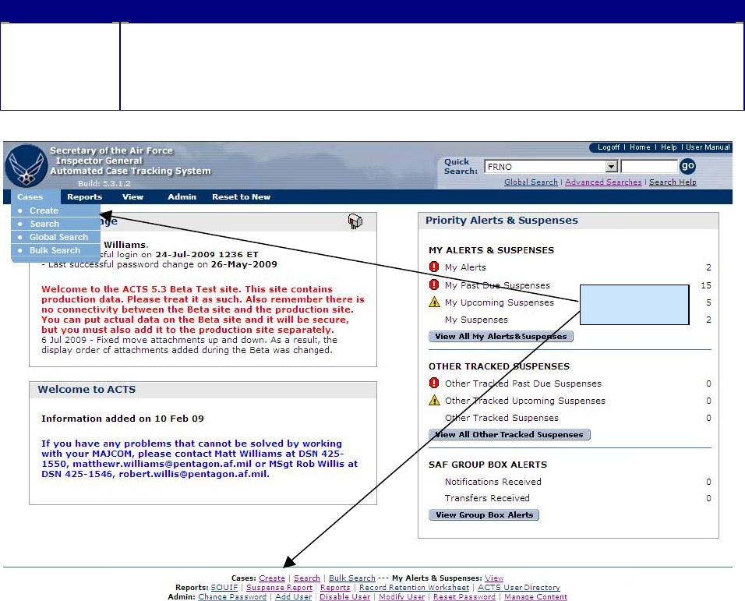Click footer Bulk Search link

[x=352, y=578]
